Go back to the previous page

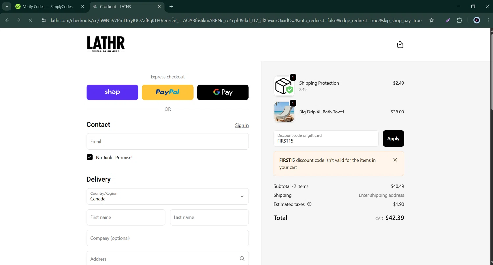[7, 20]
